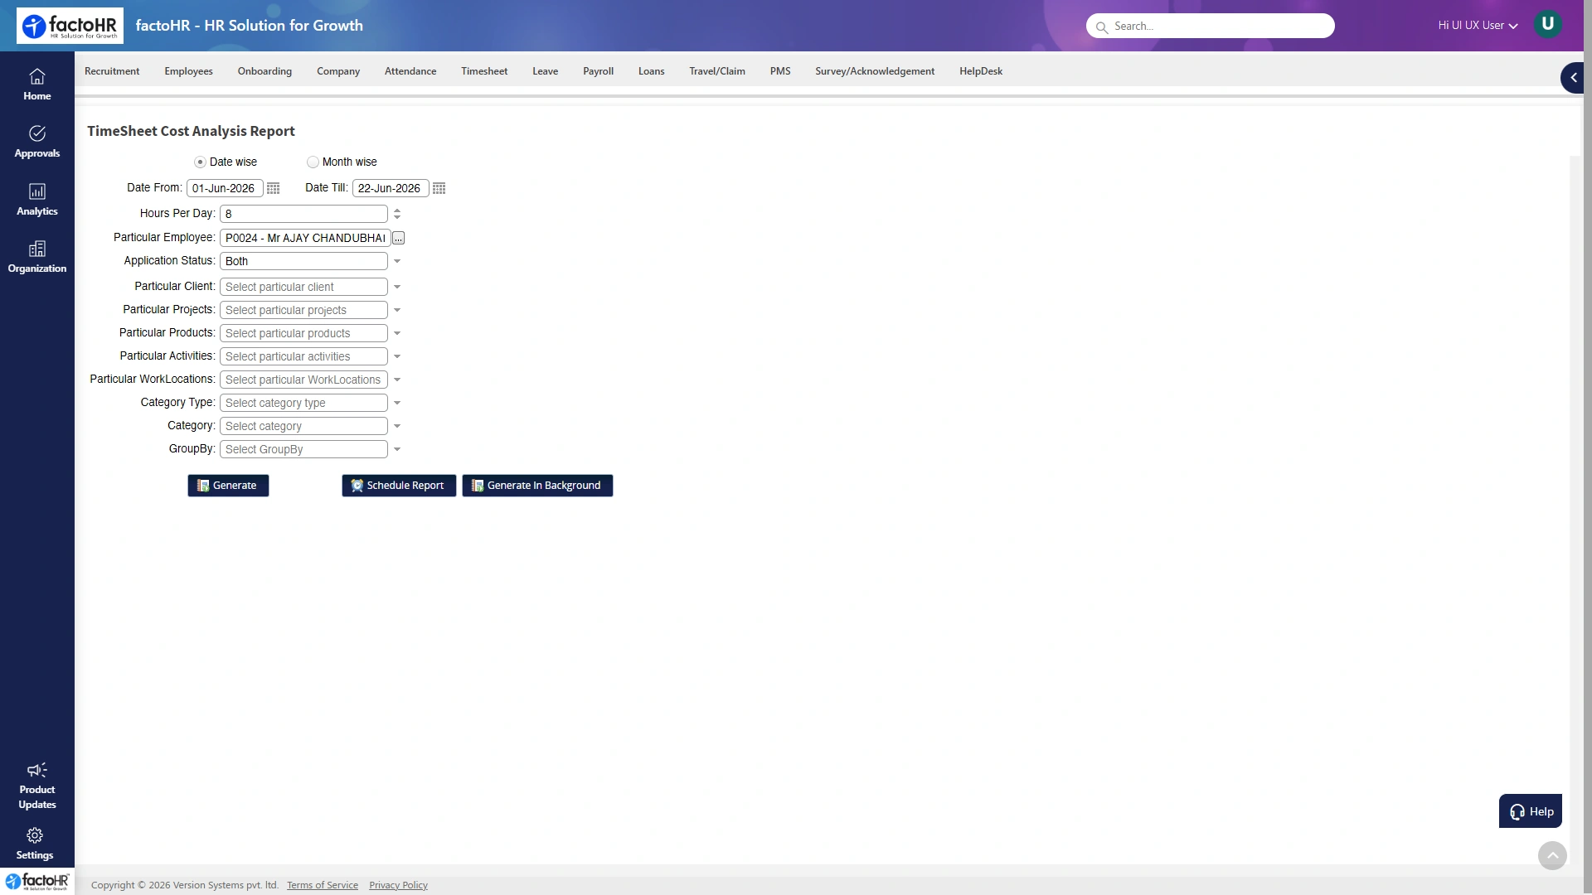1592x895 pixels.
Task: Open the Terms of Service link
Action: click(323, 886)
